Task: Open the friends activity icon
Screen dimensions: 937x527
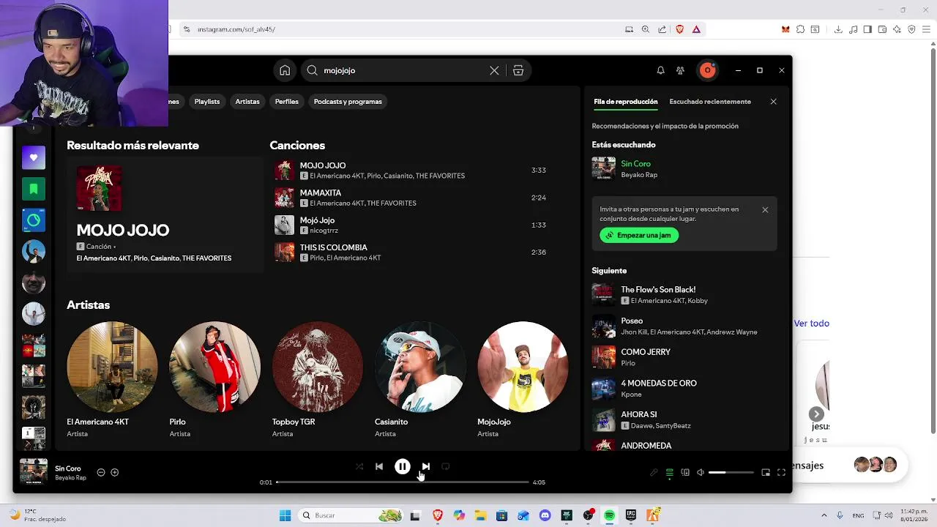Action: click(680, 70)
